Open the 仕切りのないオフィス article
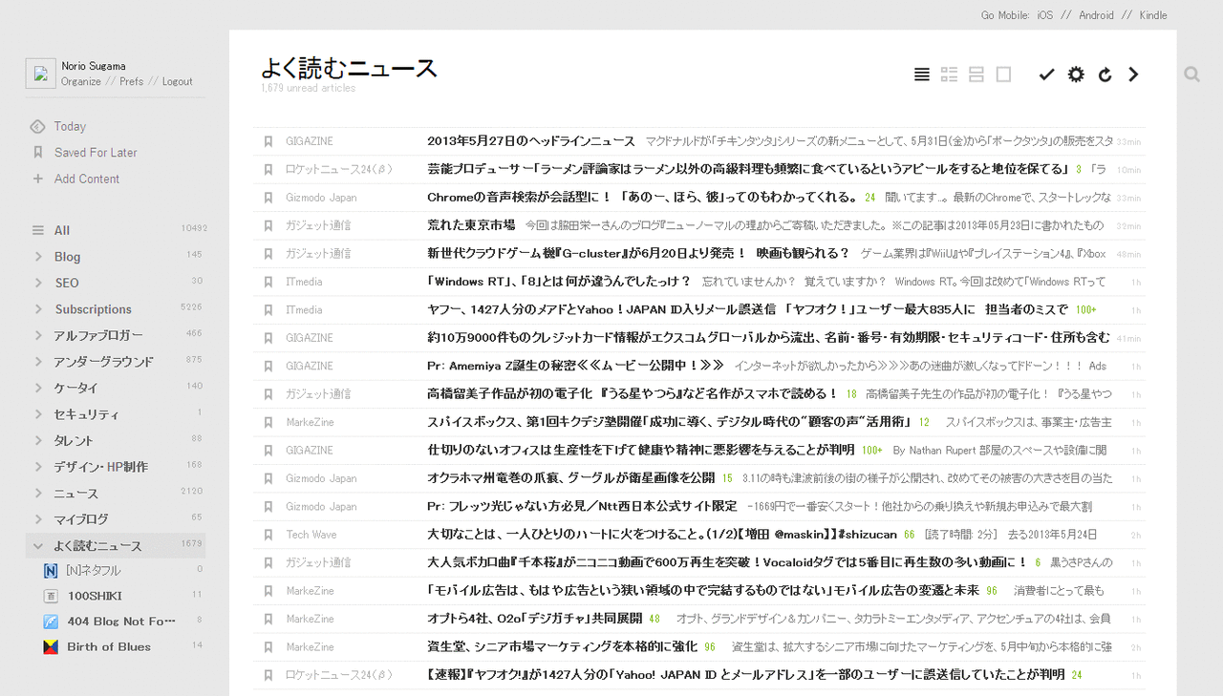 pos(640,450)
